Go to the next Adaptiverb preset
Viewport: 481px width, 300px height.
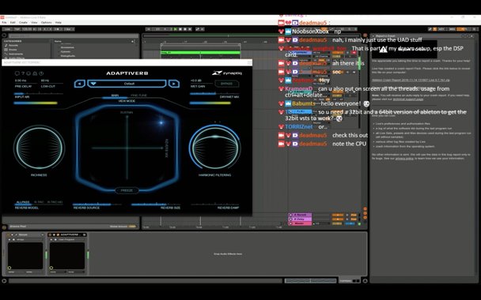tap(174, 84)
